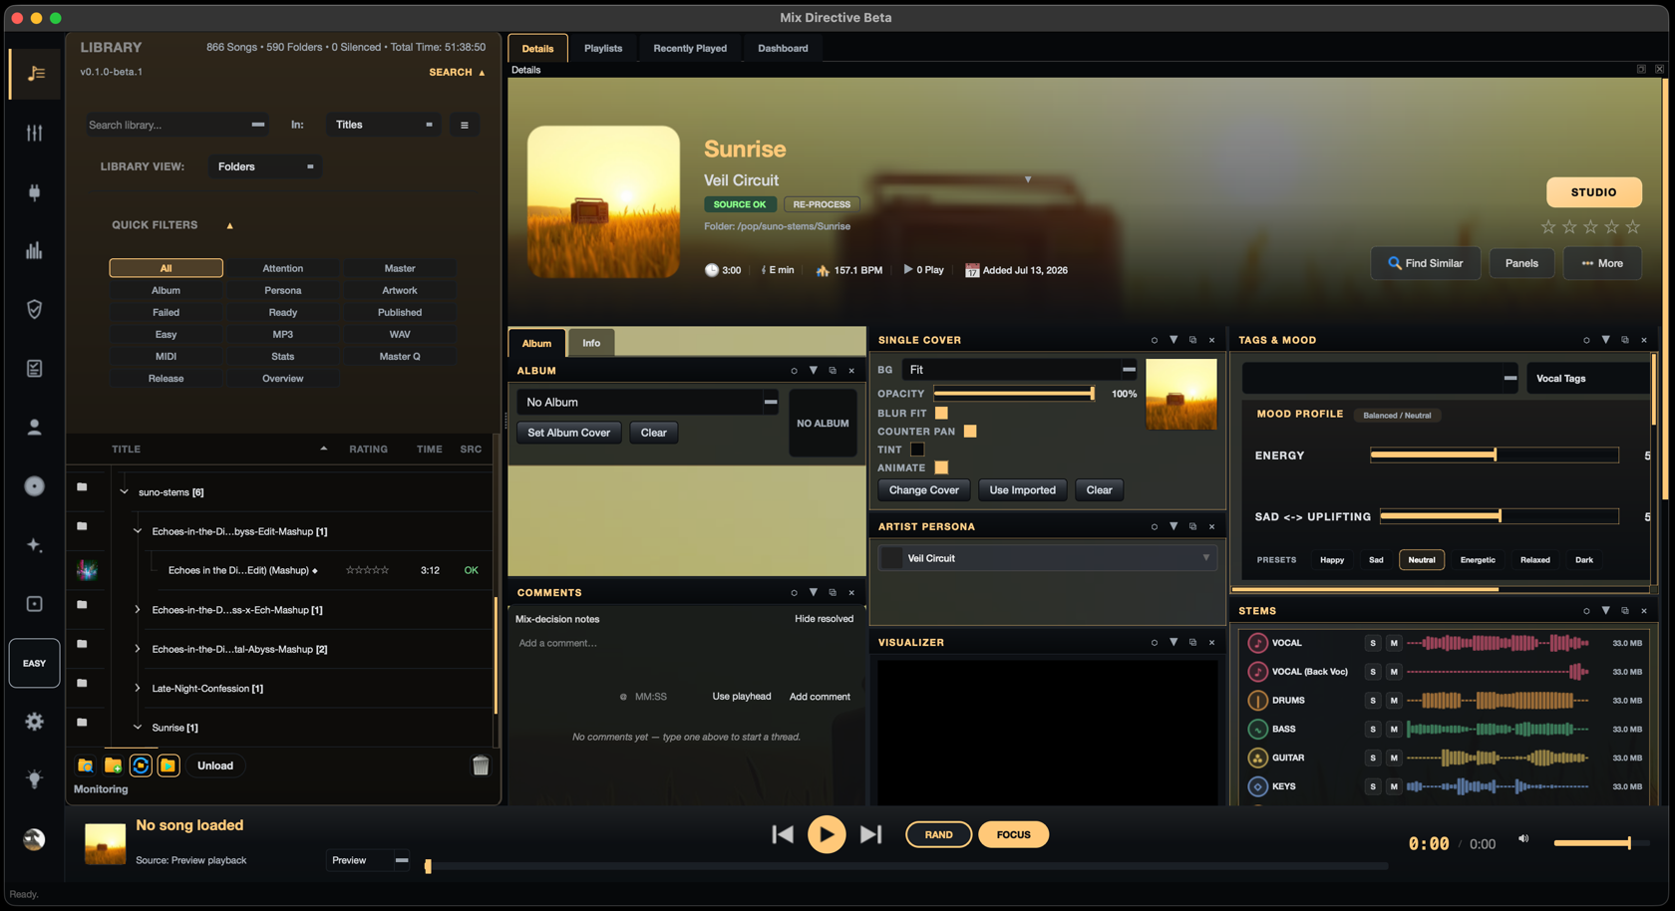Switch to the Dashboard tab
This screenshot has width=1675, height=911.
tap(783, 48)
